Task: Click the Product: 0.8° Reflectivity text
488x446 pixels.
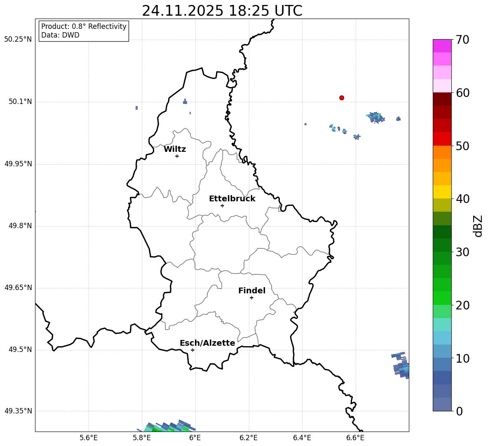Action: coord(84,26)
